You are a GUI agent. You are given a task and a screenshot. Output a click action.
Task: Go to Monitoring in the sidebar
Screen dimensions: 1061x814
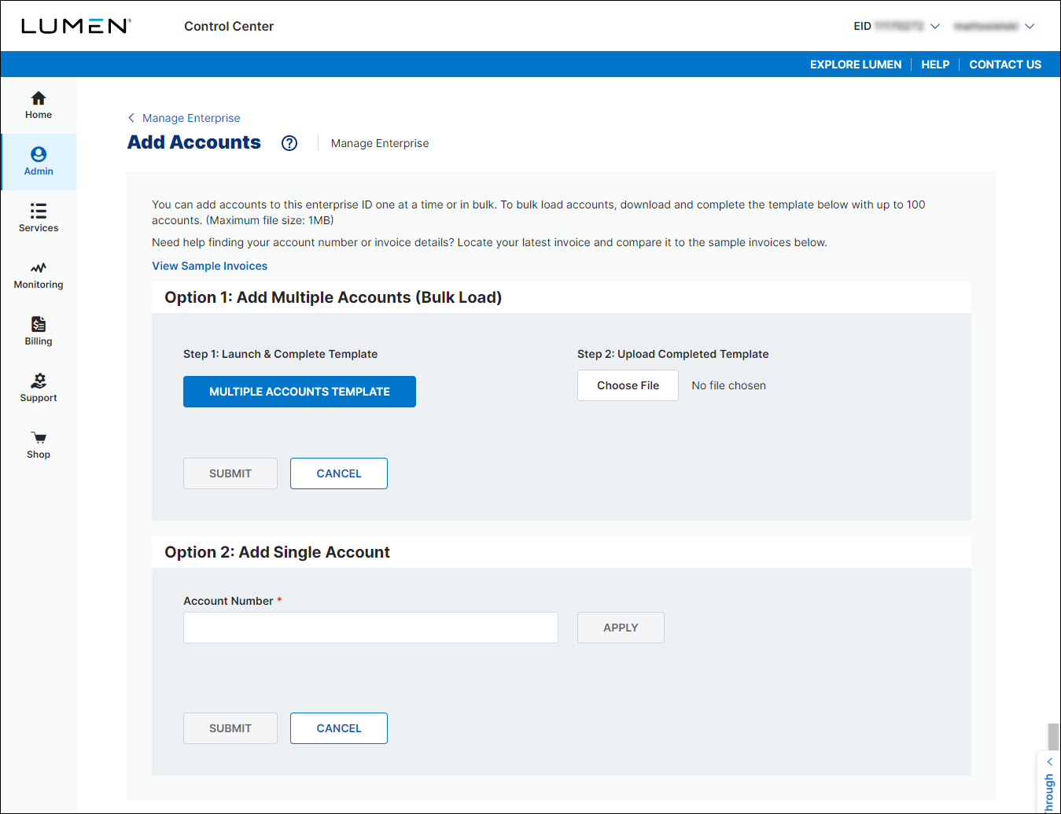click(39, 275)
